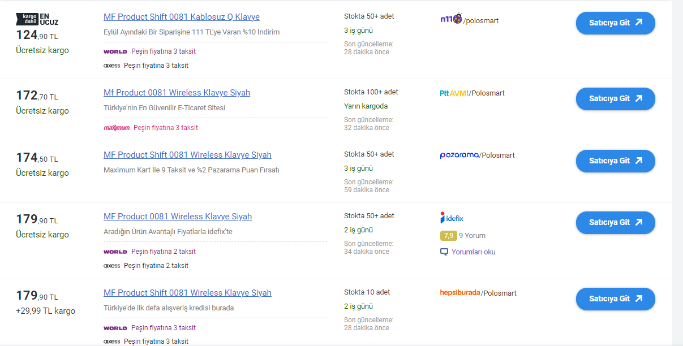The width and height of the screenshot is (683, 346).
Task: Click the speech bubble icon beside Yorumları oku
Action: click(444, 252)
